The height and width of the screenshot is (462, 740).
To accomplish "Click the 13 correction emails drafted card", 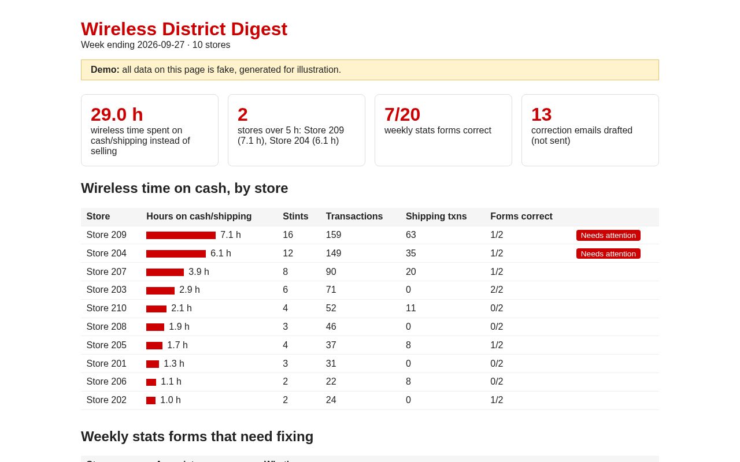I will 590,131.
